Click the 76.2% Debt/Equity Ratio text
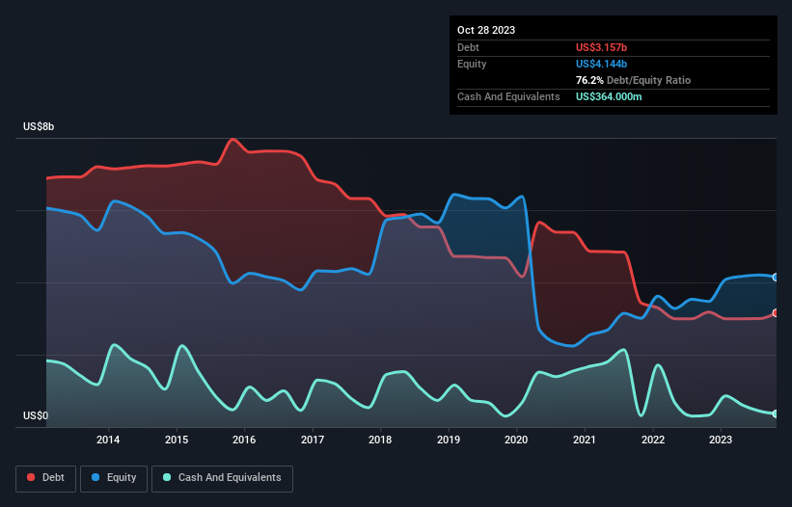 click(633, 80)
